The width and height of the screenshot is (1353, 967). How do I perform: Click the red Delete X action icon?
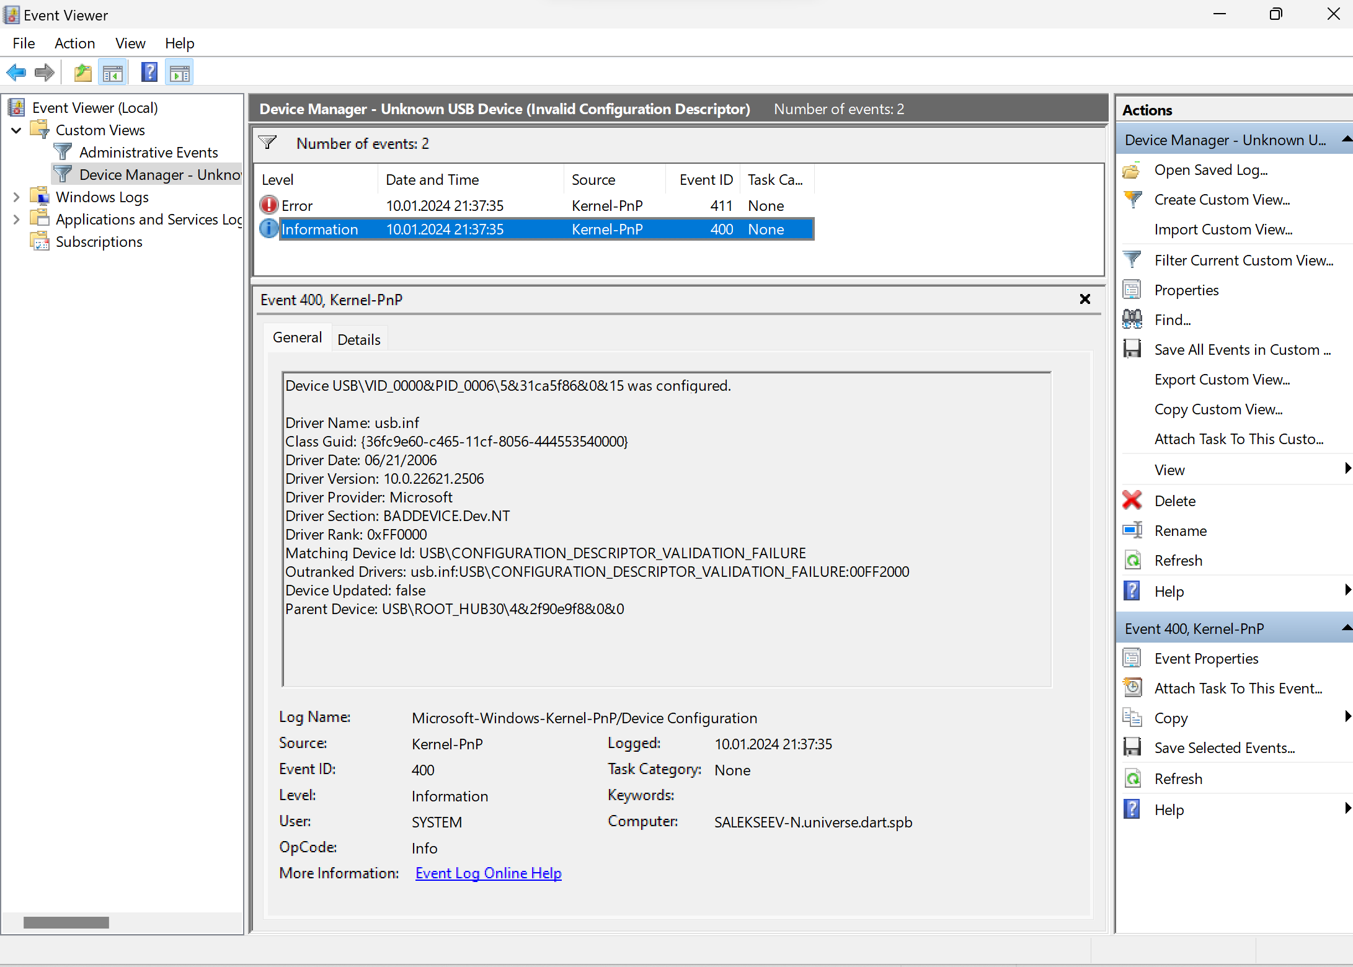tap(1132, 501)
